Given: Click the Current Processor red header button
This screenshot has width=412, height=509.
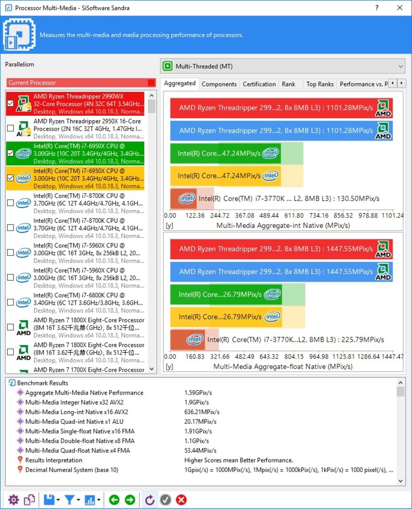Looking at the screenshot, I should pyautogui.click(x=81, y=83).
